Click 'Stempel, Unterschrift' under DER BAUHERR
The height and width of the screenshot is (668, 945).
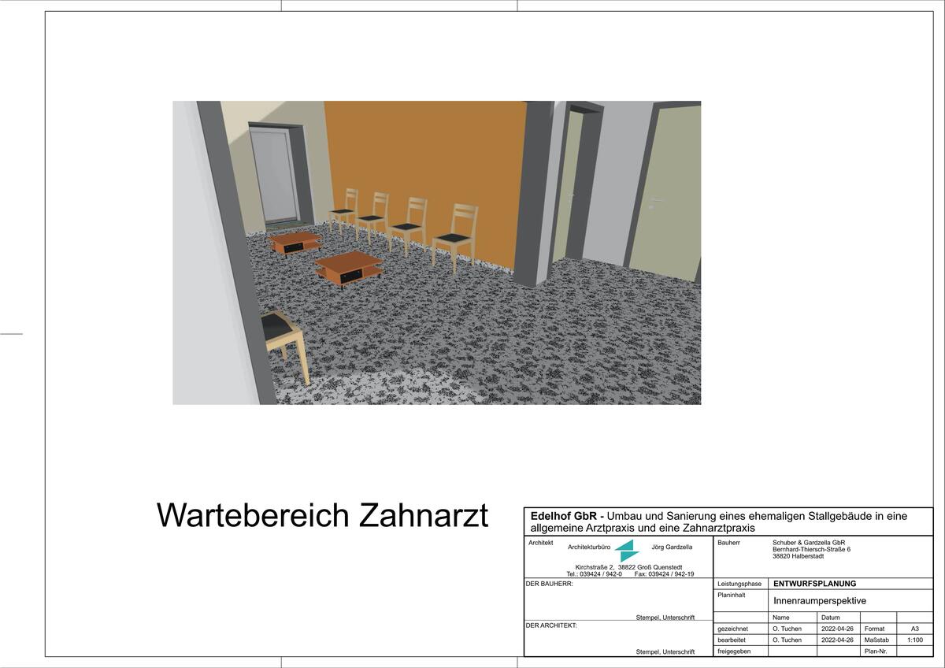point(665,618)
